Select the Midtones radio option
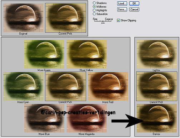Screen dimensions: 180x138 pos(94,6)
